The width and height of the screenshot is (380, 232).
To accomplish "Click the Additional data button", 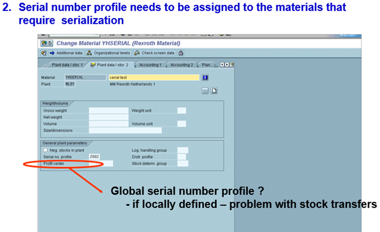I will click(x=66, y=53).
